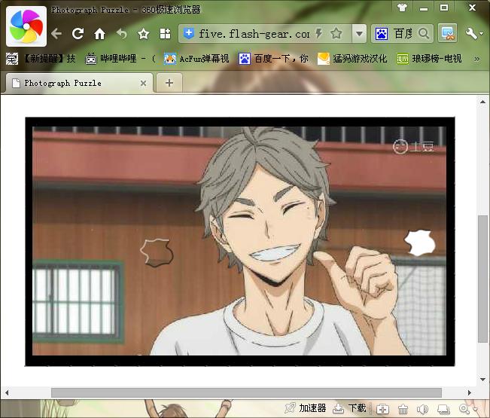This screenshot has height=418, width=490.
Task: Expand the address bar dropdown arrow
Action: pos(359,34)
